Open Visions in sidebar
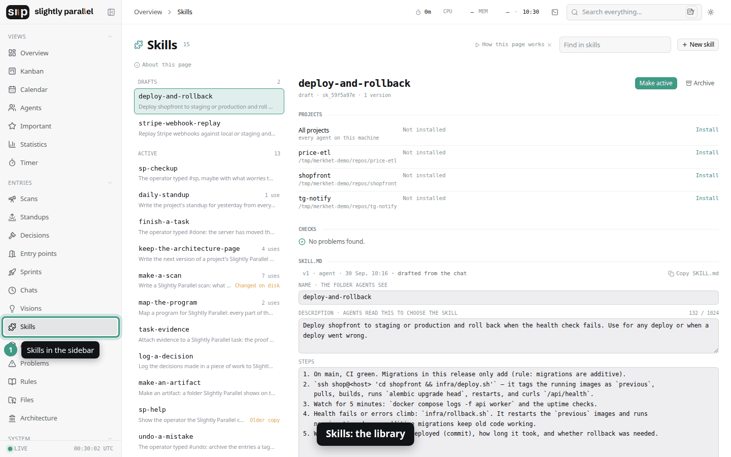The image size is (731, 457). [61, 308]
